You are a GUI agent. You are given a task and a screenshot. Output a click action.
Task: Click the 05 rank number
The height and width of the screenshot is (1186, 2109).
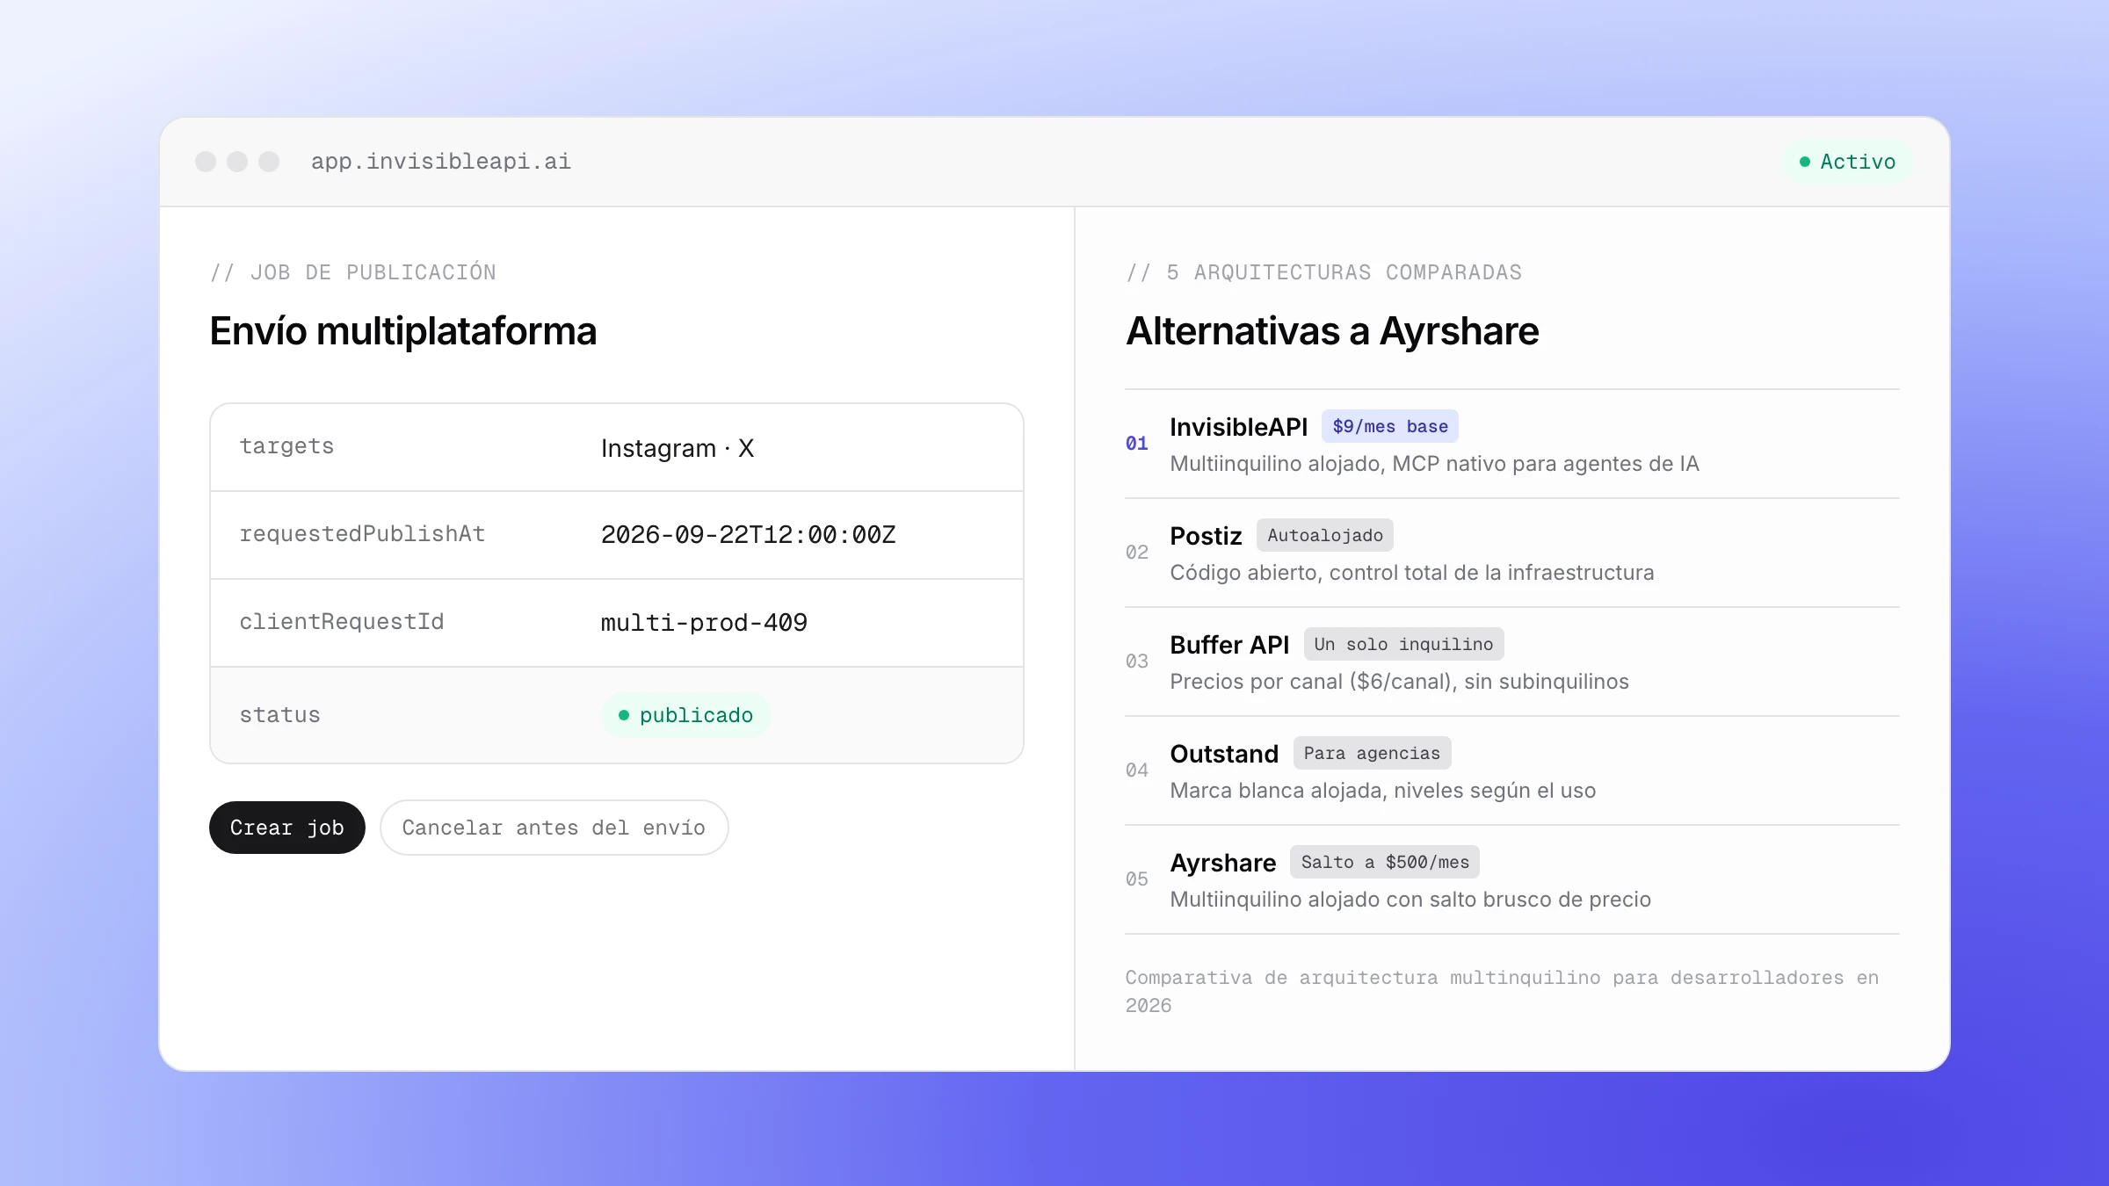point(1136,879)
